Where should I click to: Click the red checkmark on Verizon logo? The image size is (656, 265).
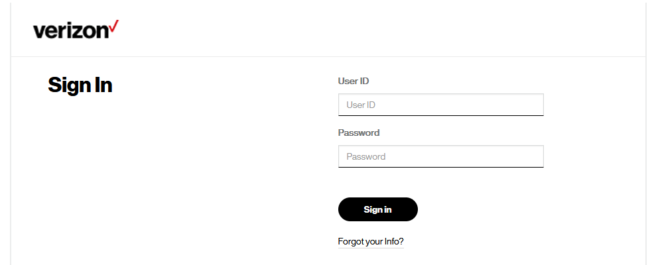pos(114,26)
